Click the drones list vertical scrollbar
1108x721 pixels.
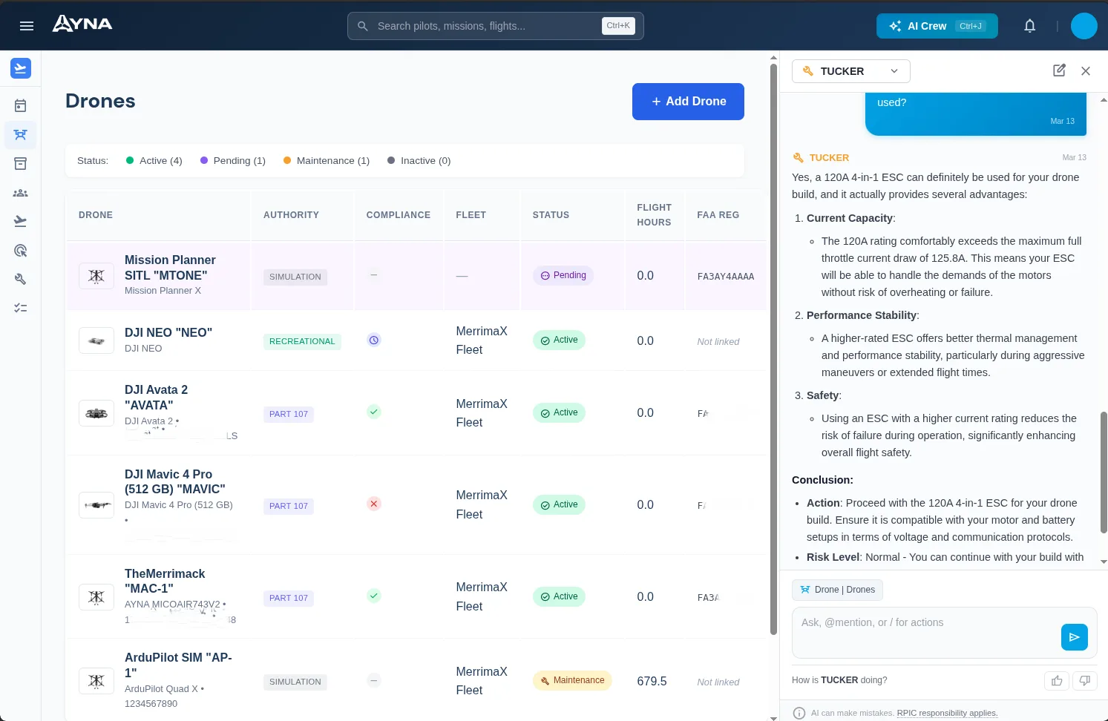773,349
